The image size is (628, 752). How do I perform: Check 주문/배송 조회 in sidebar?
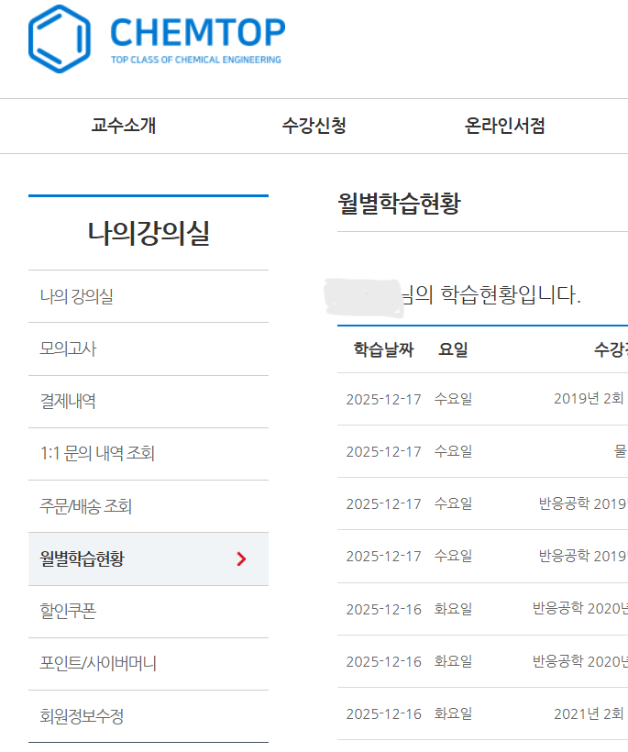coord(86,506)
